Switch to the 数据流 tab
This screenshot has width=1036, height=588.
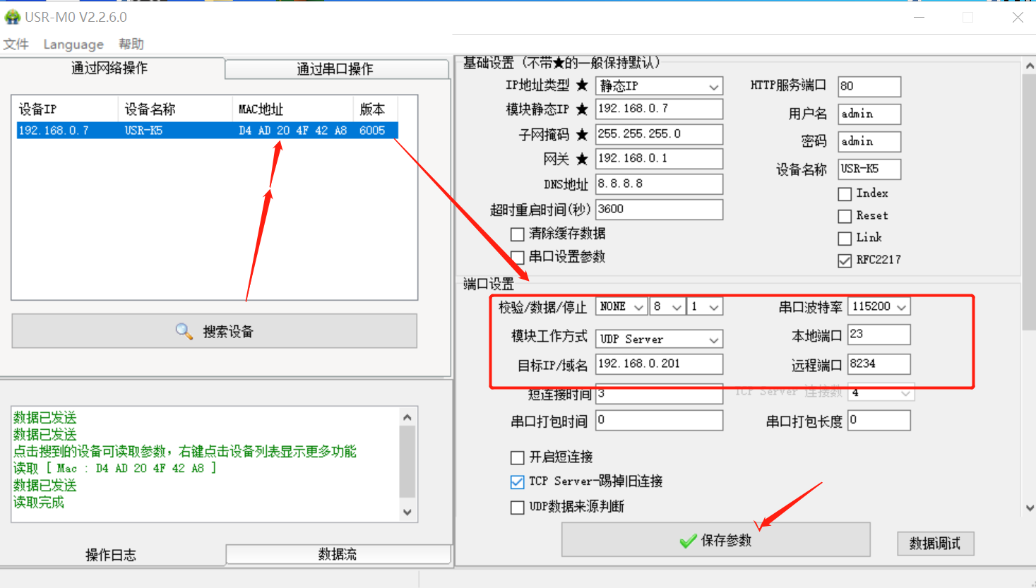[338, 555]
